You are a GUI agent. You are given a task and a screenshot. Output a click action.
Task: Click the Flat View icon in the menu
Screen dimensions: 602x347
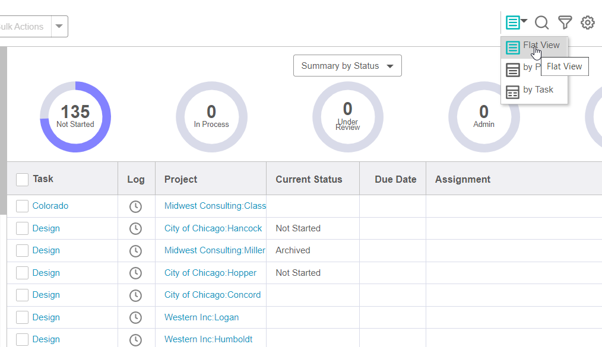(512, 47)
